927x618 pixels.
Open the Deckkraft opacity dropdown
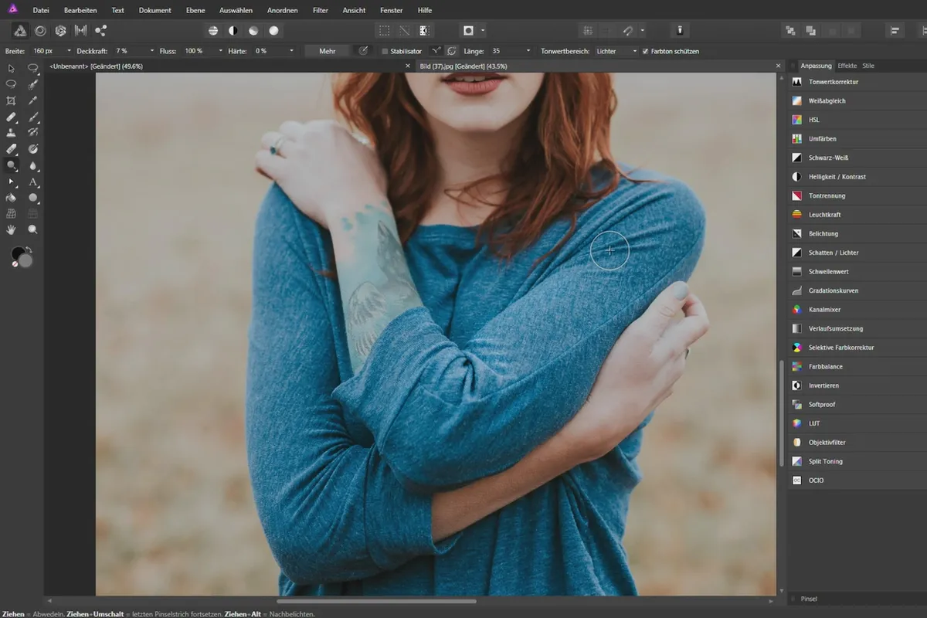151,51
